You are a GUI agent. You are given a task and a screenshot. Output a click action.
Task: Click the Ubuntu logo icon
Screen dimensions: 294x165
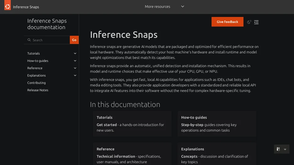click(x=8, y=5)
